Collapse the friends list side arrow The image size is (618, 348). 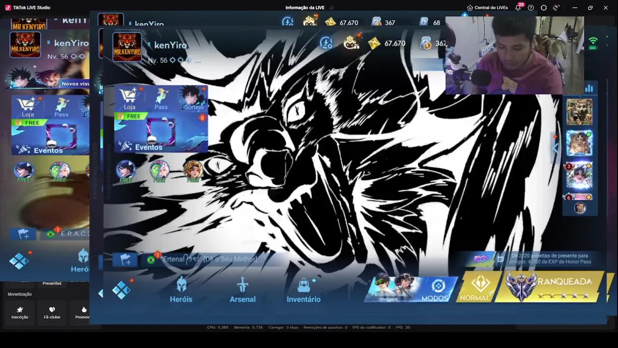click(555, 147)
